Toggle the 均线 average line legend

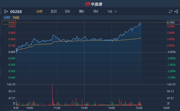pos(16,18)
